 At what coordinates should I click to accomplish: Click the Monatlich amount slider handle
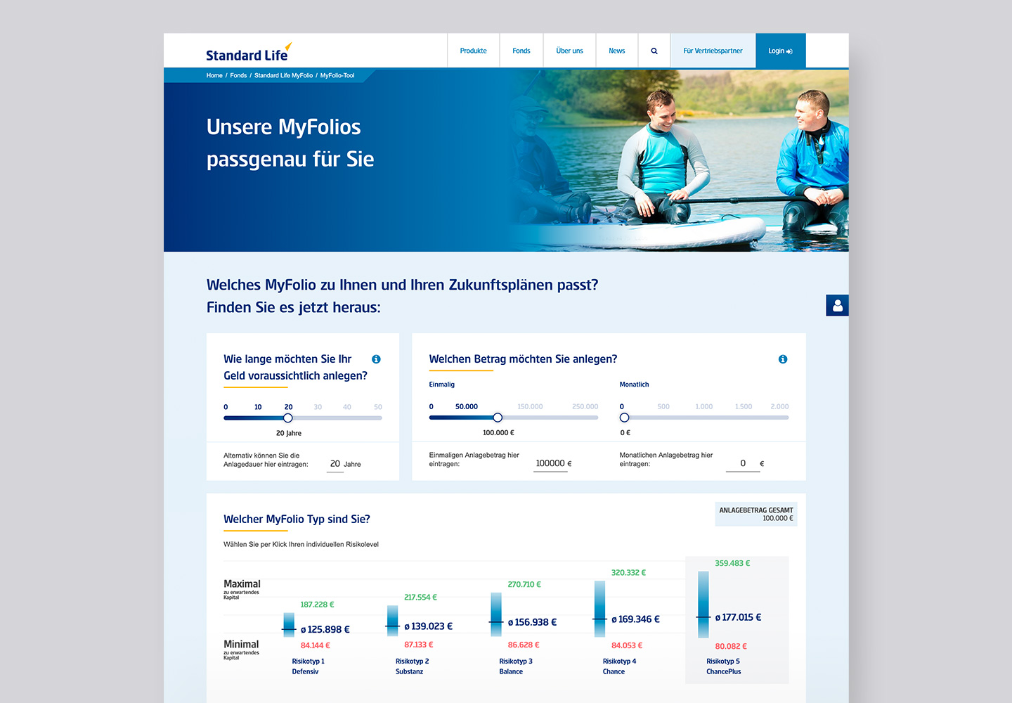624,418
